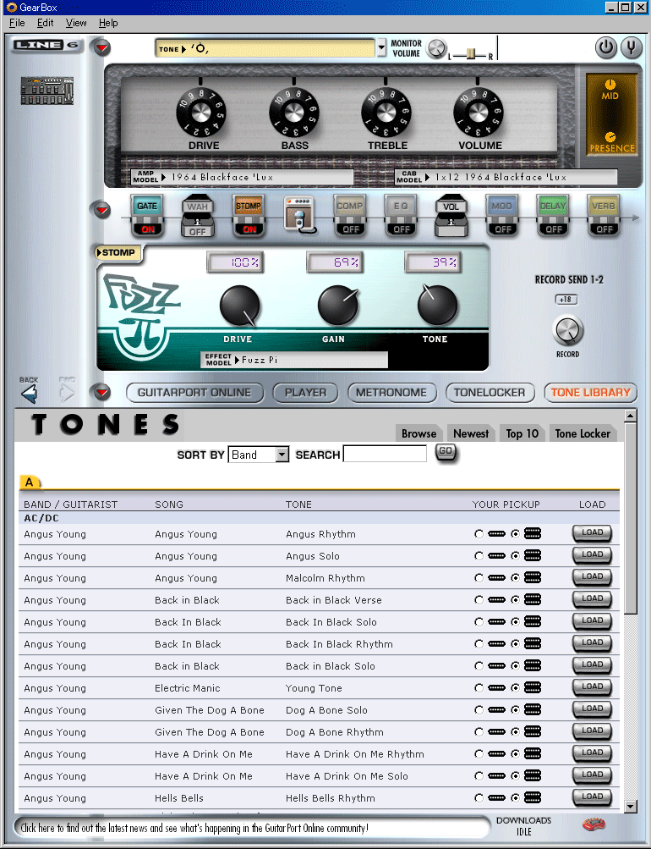
Task: Open the tuner fork icon
Action: (x=631, y=47)
